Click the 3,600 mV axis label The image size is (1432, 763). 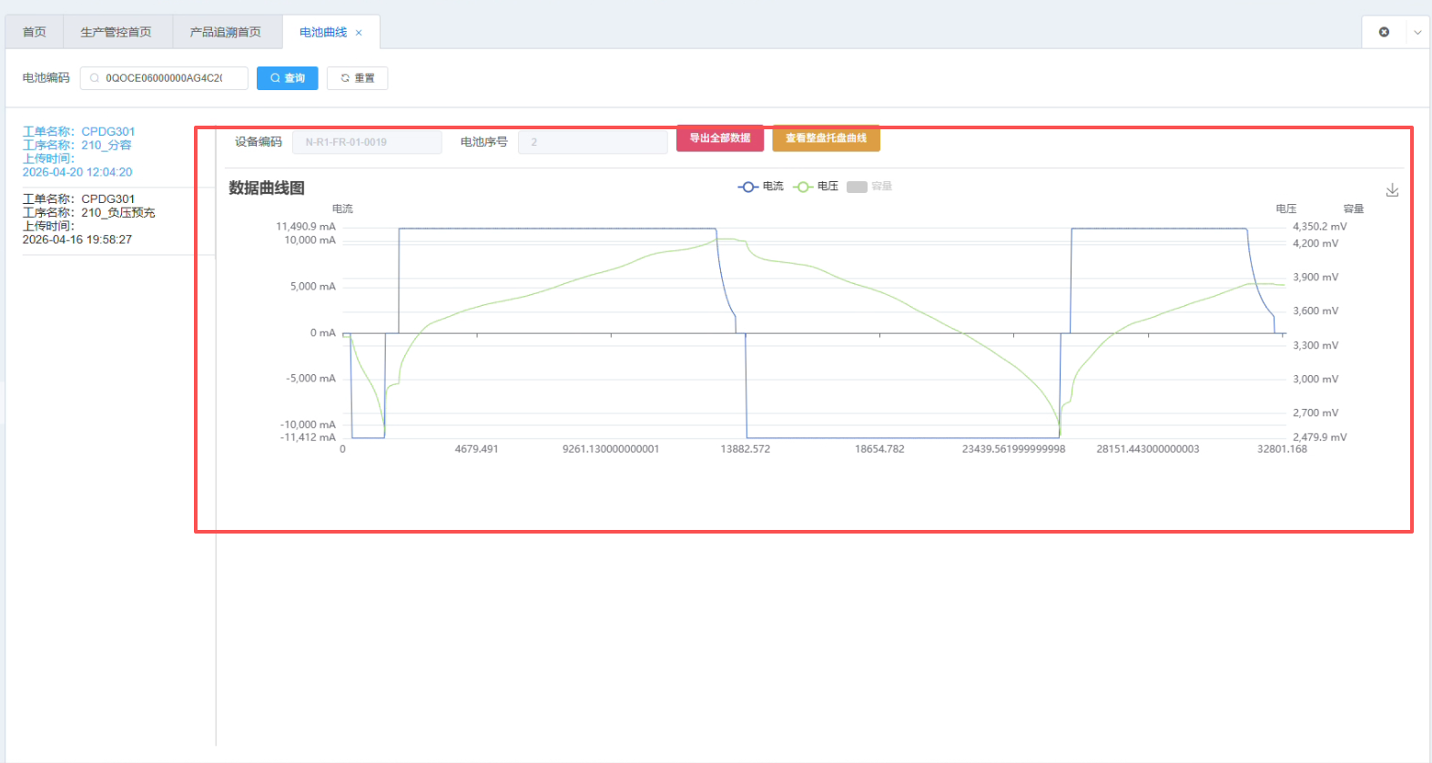coord(1315,311)
